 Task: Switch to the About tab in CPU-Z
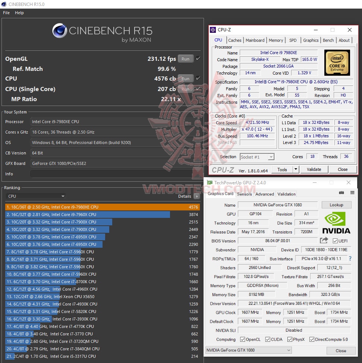click(x=344, y=40)
